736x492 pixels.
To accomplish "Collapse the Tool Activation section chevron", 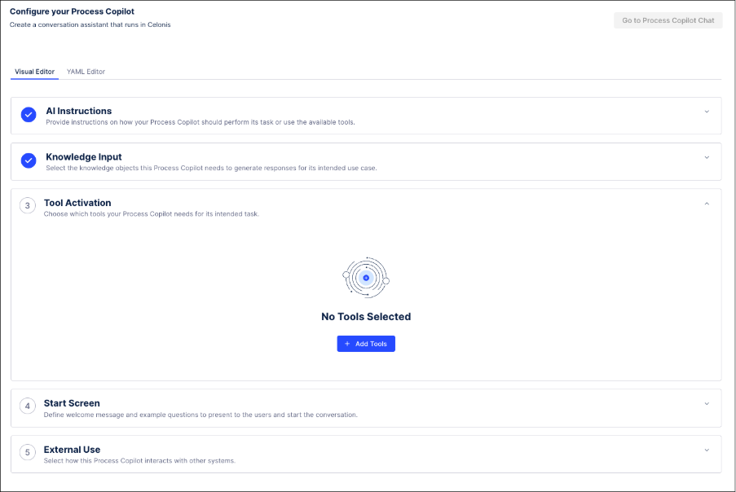I will click(x=707, y=204).
